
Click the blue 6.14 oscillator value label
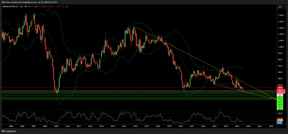tap(280, 123)
